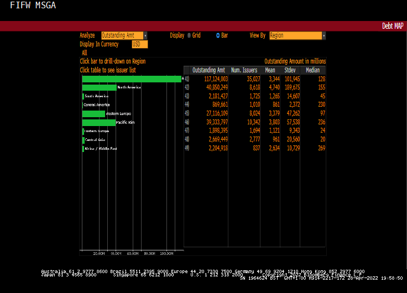Open row 42 with amount 40,850,249
Screen dimensions: 407x293
[209, 87]
